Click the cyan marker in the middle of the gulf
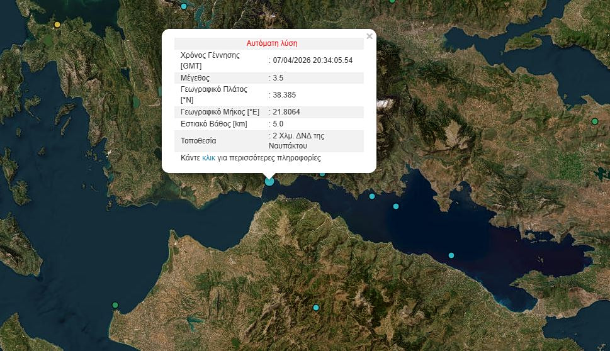Viewport: 610px width, 351px height. tap(451, 255)
